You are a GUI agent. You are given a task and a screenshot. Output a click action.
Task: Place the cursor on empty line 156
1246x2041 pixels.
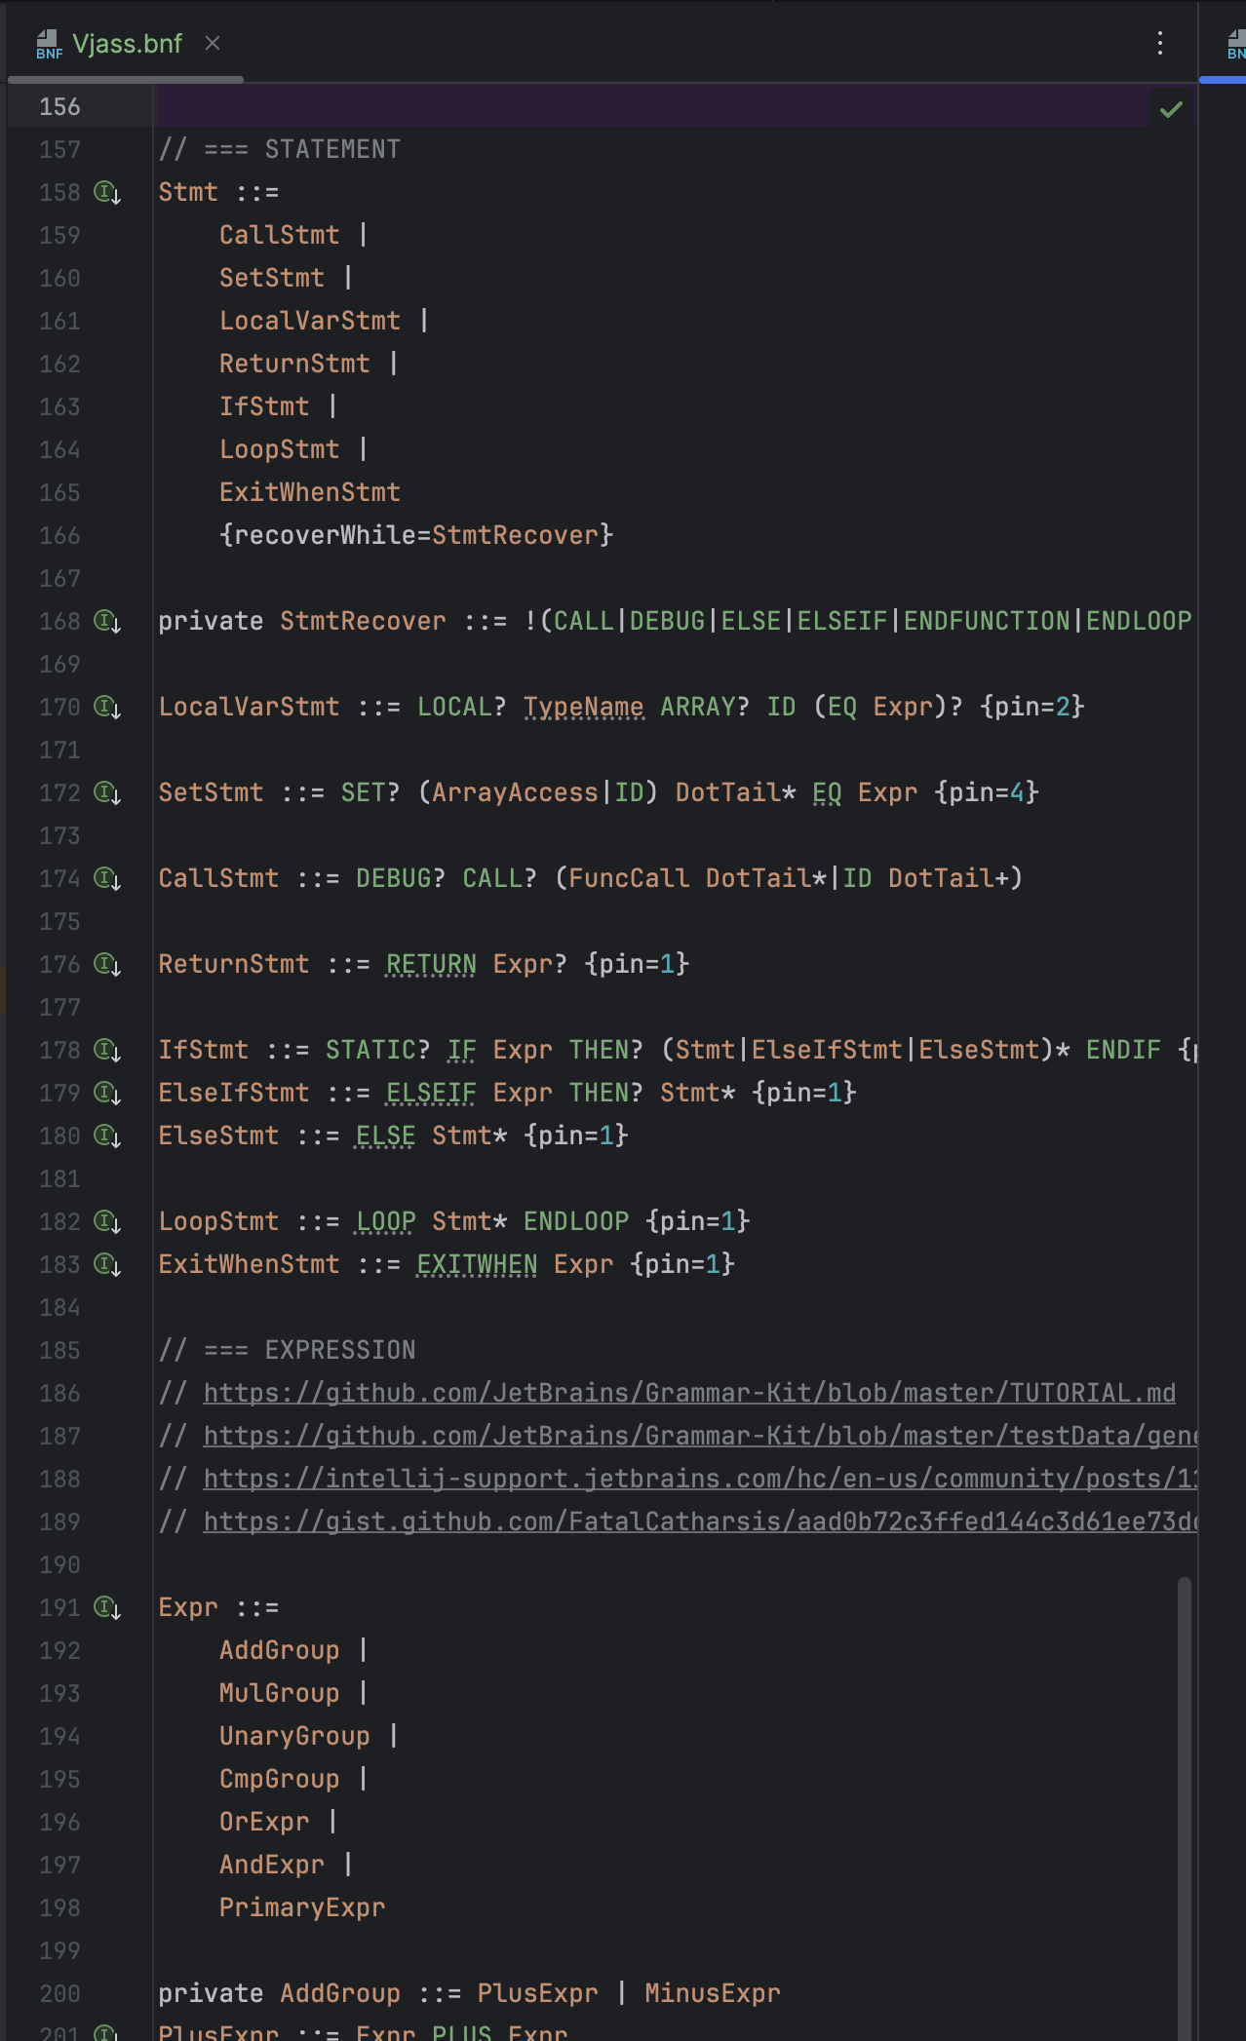(x=643, y=106)
